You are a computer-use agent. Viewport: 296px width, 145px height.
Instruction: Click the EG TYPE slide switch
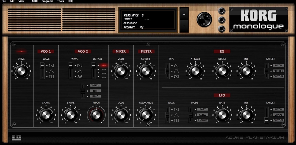click(x=167, y=71)
